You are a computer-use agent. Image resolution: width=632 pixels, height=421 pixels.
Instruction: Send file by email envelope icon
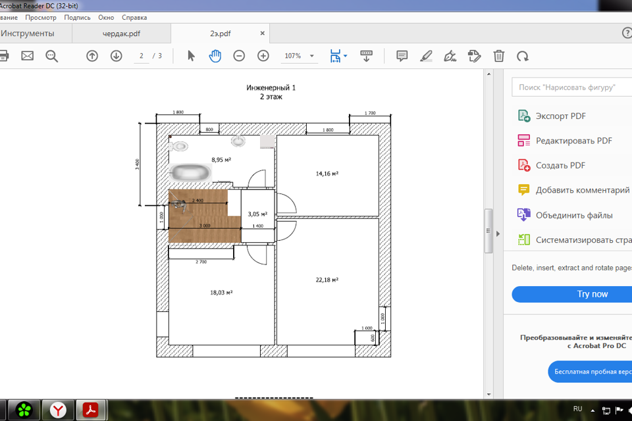tap(28, 56)
